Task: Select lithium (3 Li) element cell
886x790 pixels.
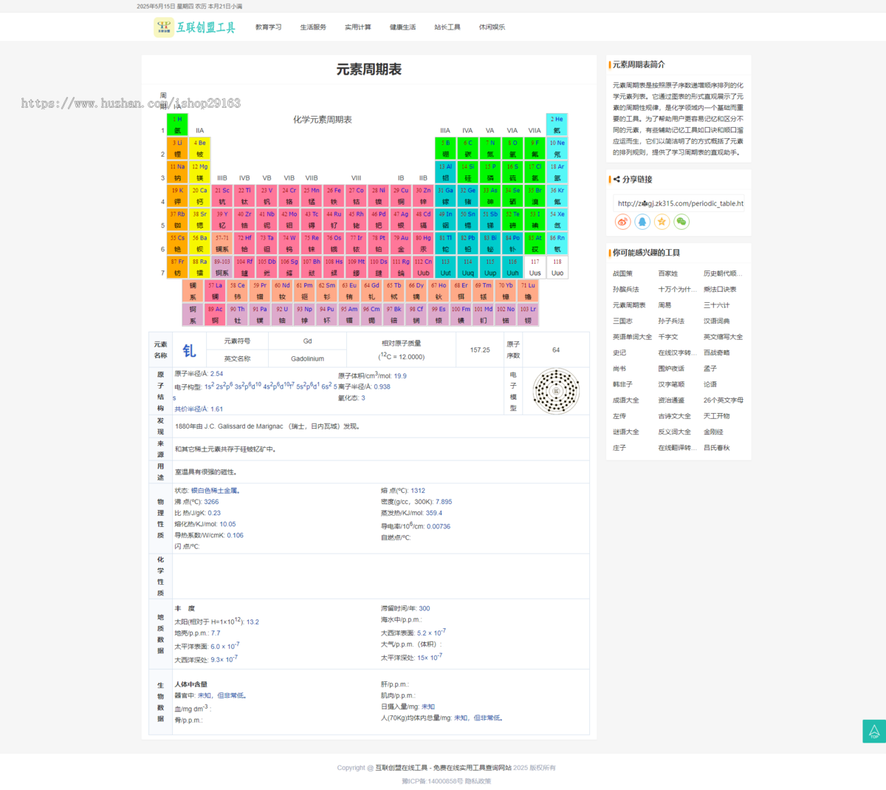Action: tap(177, 148)
